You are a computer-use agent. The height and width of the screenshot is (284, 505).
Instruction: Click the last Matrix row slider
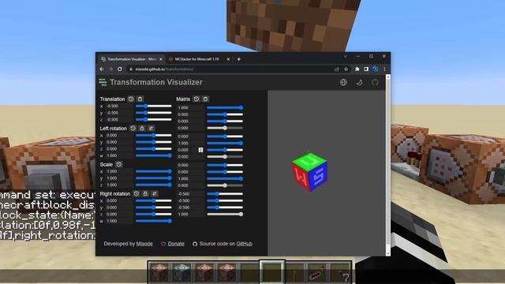pyautogui.click(x=225, y=214)
